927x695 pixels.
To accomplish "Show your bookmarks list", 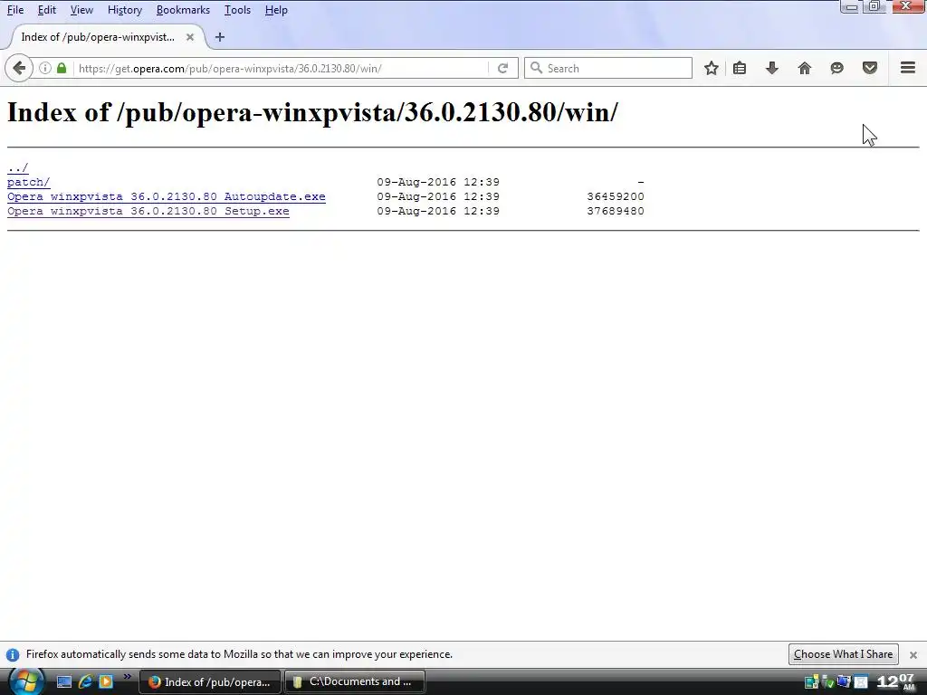I will pos(740,68).
